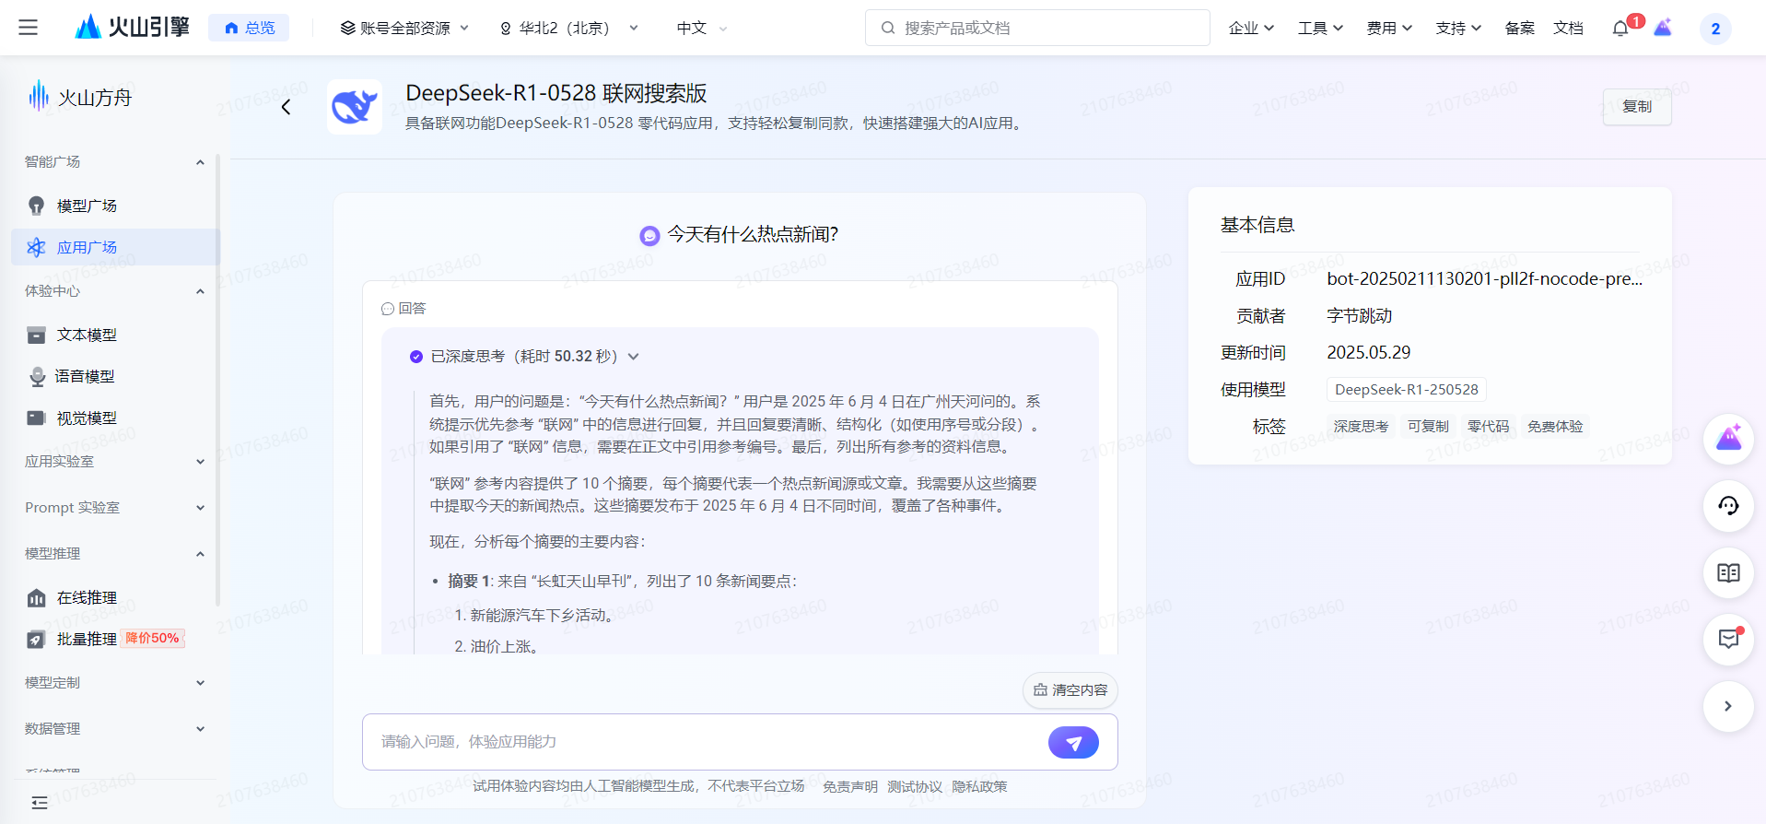Select 视觉模型 in the sidebar
The image size is (1766, 824).
pos(115,418)
